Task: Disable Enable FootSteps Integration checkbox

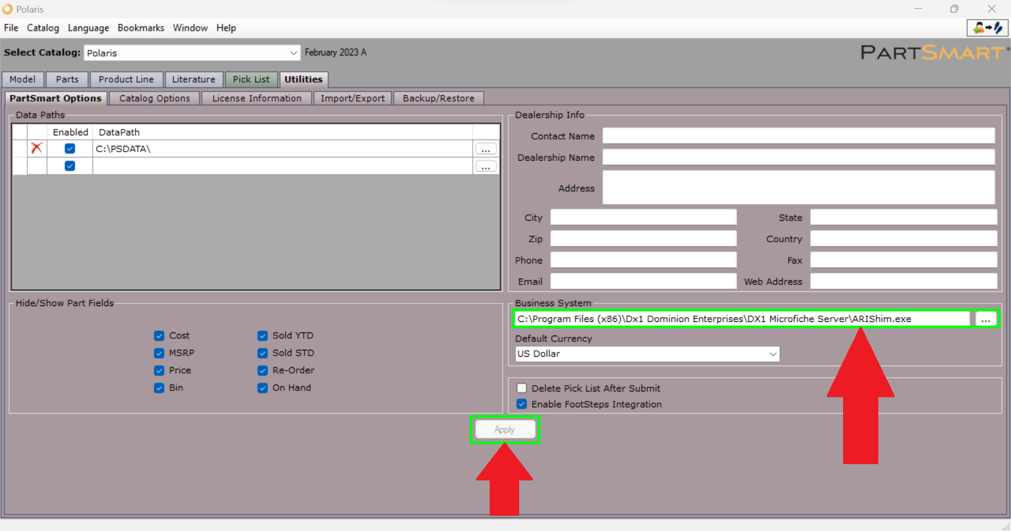Action: click(522, 404)
